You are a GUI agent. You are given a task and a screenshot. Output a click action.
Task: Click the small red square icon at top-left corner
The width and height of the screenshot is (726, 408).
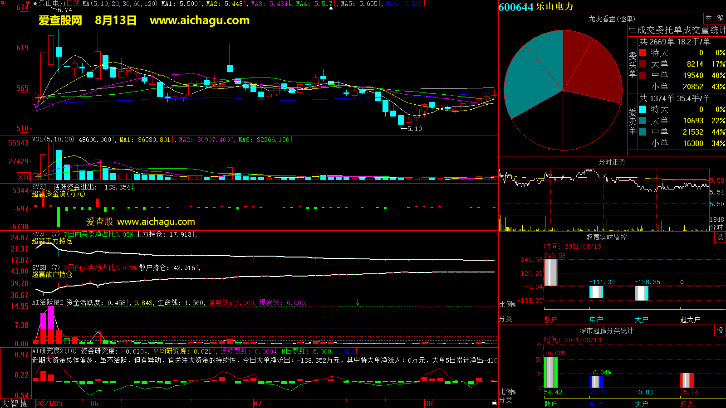2,2
